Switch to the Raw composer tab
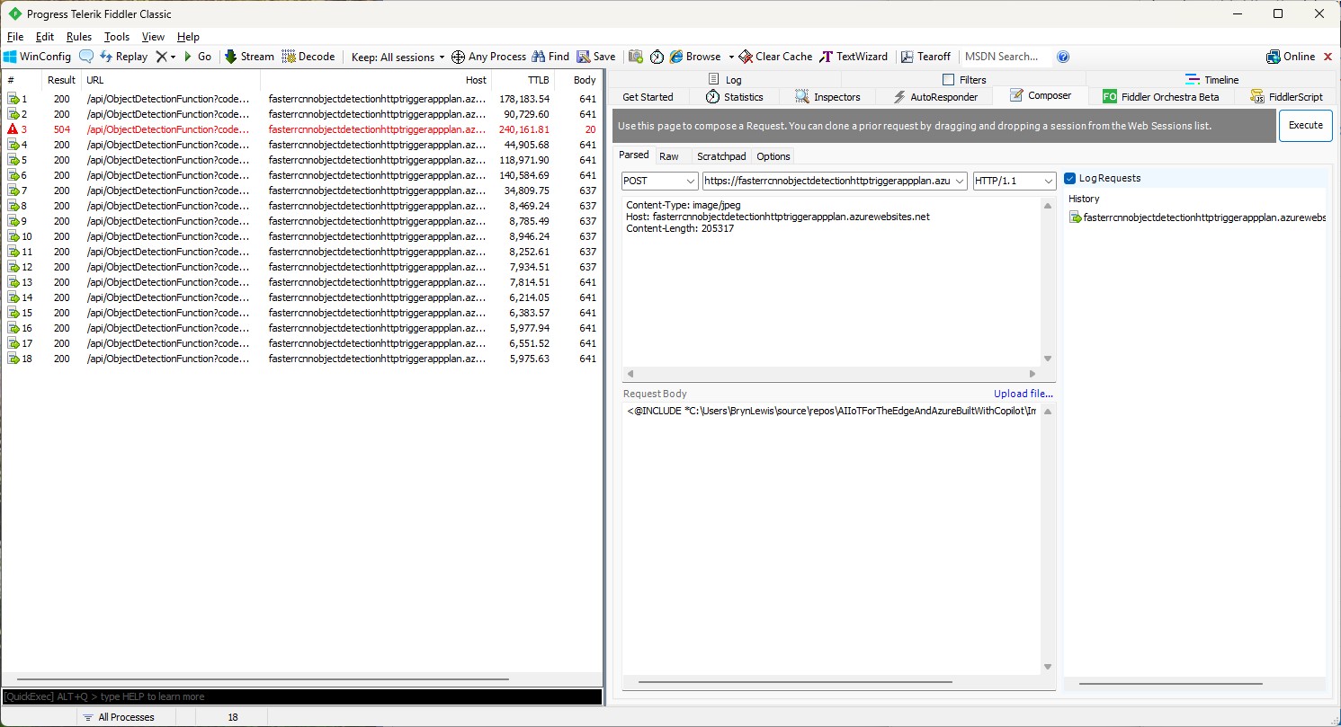This screenshot has width=1341, height=727. point(669,156)
